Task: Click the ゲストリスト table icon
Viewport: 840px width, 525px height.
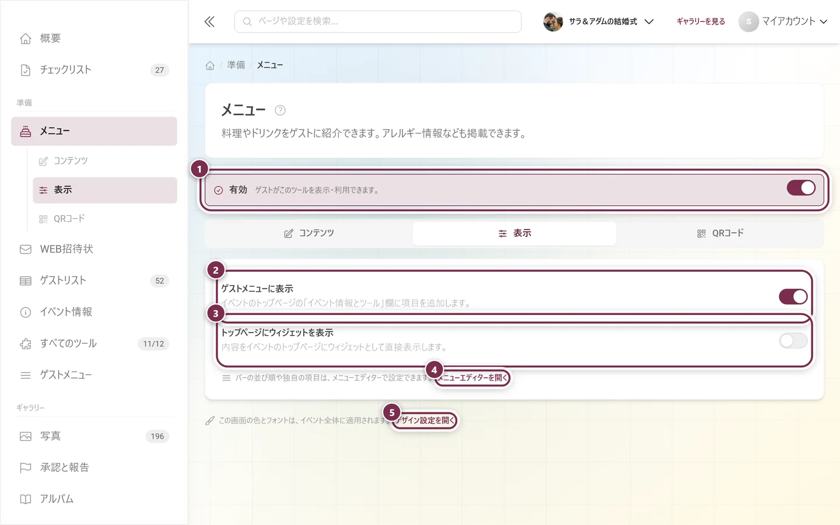Action: pos(26,281)
